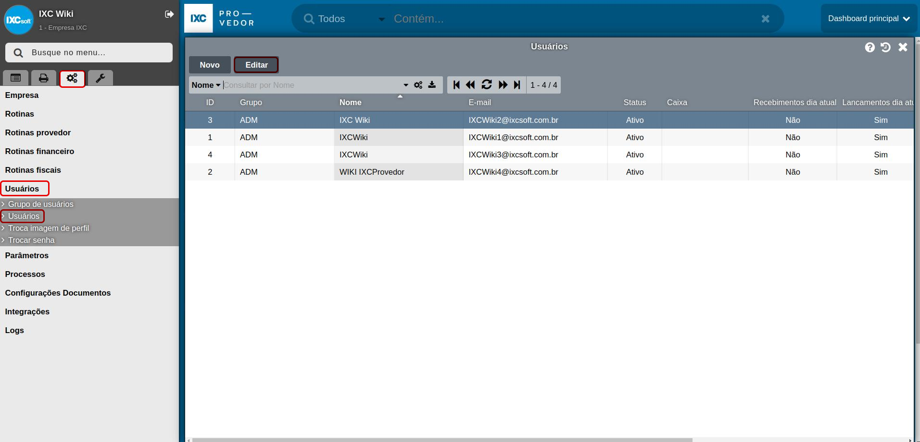This screenshot has height=442, width=920.
Task: Open help question mark icon in Usuários window
Action: (x=870, y=47)
